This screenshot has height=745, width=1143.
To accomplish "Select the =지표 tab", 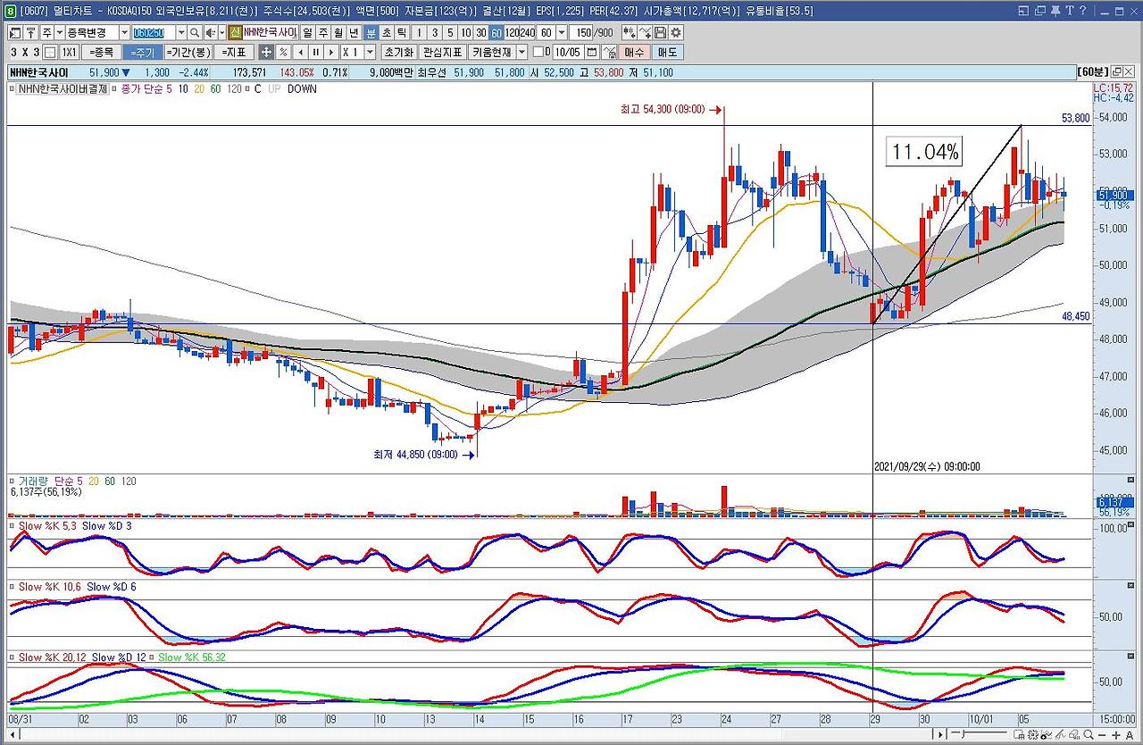I will (234, 52).
